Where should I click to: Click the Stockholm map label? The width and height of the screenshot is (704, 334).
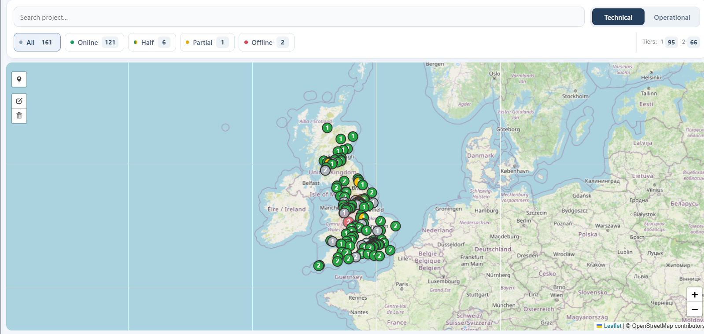(x=575, y=96)
